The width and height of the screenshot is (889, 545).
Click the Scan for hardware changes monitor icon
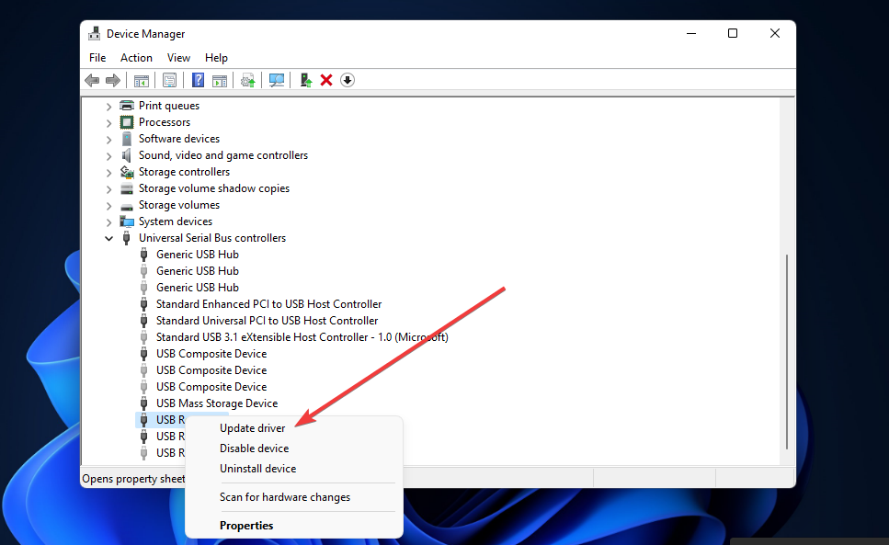point(276,80)
